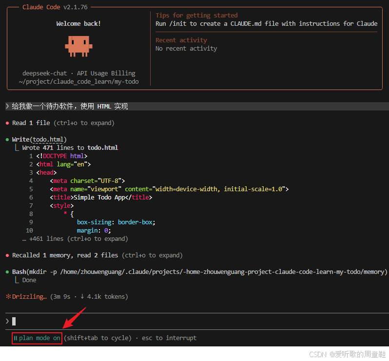
Task: Click the Drizzling… status text
Action: tap(29, 297)
